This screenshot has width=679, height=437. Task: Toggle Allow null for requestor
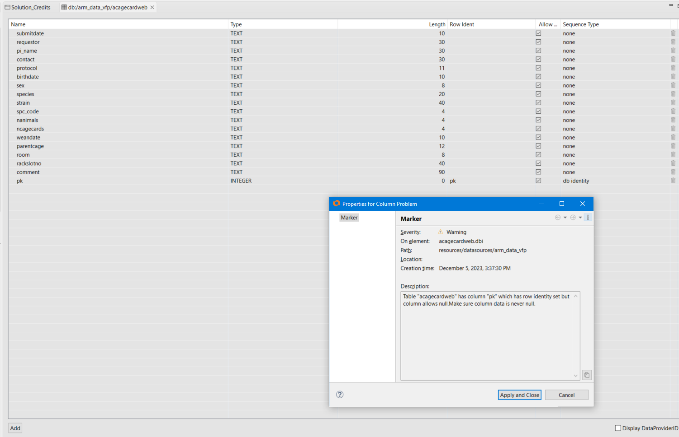[x=538, y=42]
